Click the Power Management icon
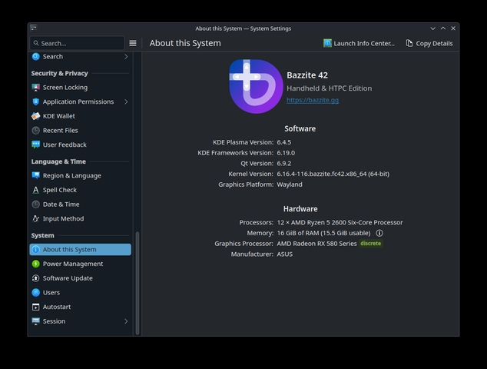This screenshot has height=369, width=487. pos(35,264)
